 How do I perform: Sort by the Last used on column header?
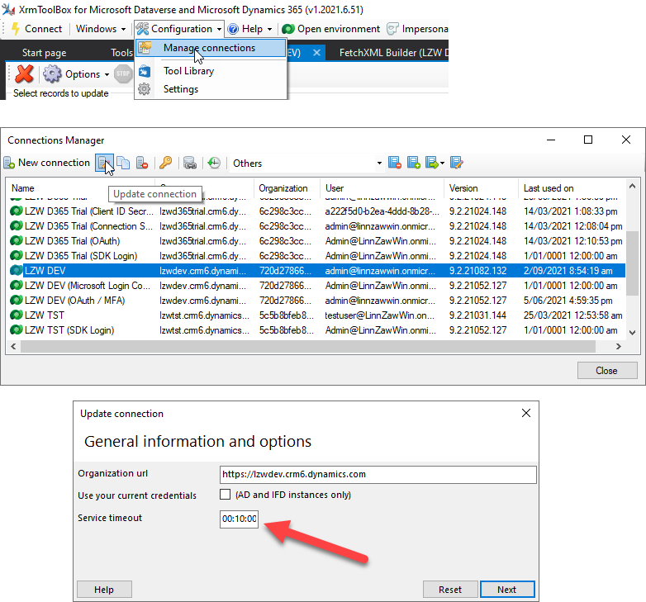click(x=572, y=188)
